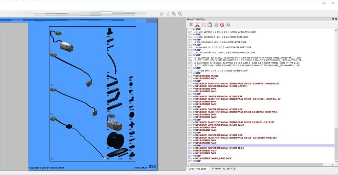338x175 pixels.
Task: Zoom in on the page view
Action: tap(174, 14)
